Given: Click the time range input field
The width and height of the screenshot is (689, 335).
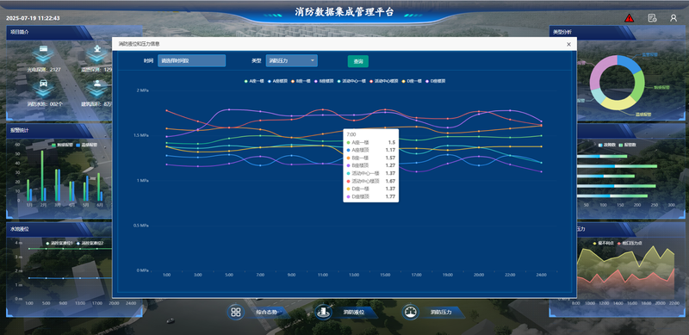Looking at the screenshot, I should pyautogui.click(x=191, y=60).
